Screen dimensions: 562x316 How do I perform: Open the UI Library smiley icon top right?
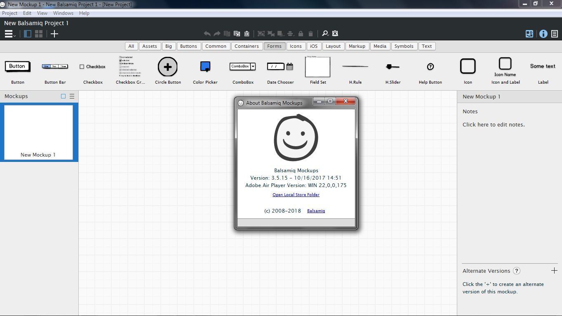[529, 34]
